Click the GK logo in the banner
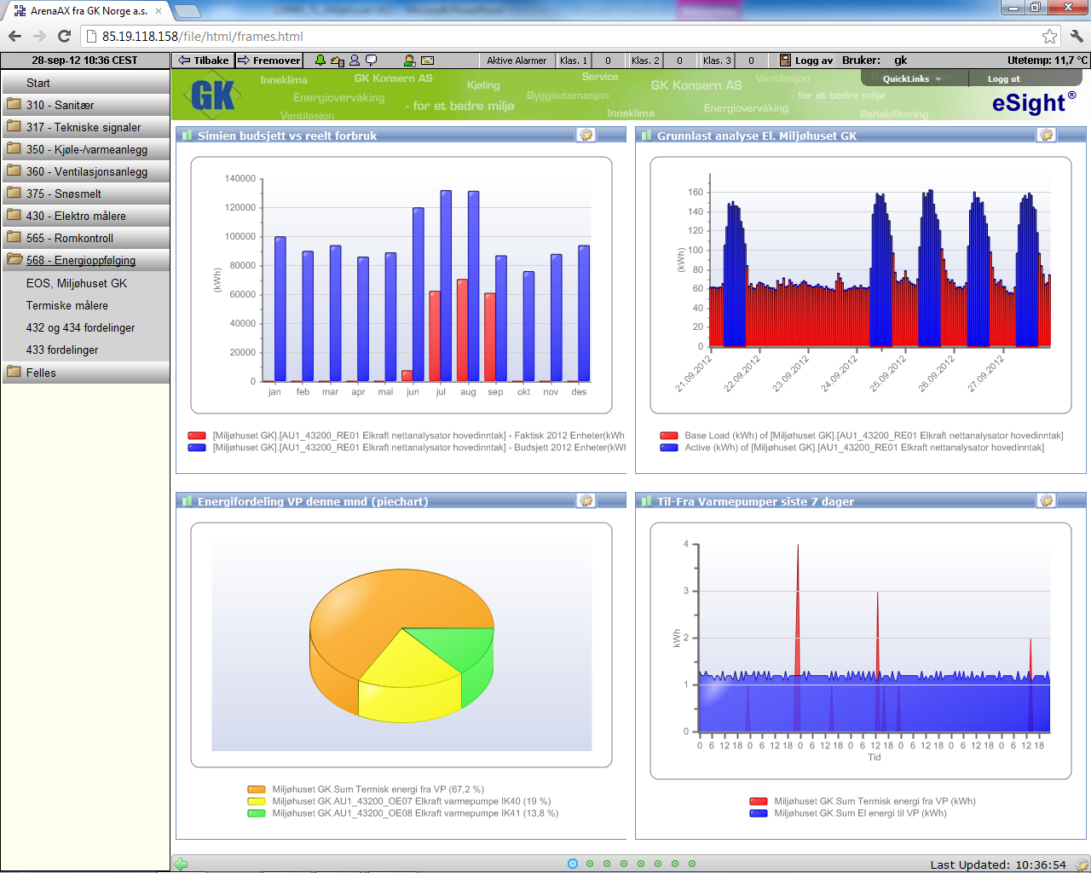 point(212,95)
